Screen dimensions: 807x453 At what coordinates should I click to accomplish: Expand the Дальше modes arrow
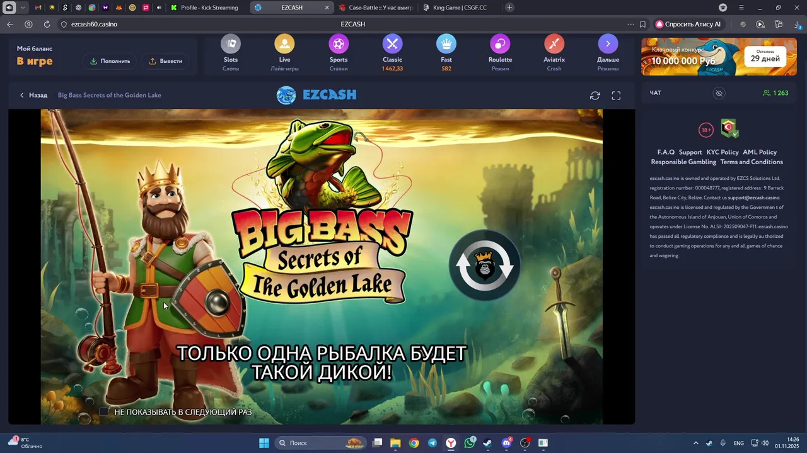(x=608, y=43)
